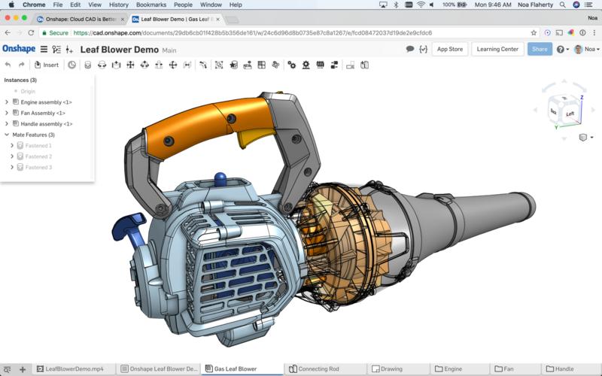Click the Share button
Screen dimensions: 602x376
[539, 49]
